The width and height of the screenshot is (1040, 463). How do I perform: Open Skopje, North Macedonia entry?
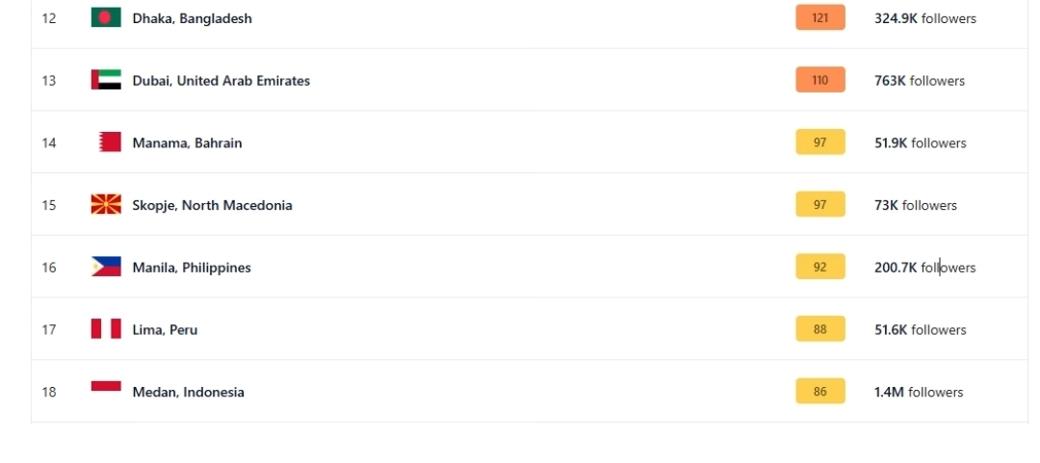(x=212, y=205)
